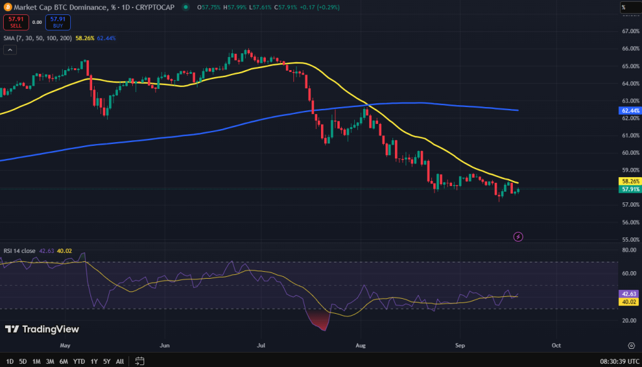This screenshot has height=367, width=642.
Task: Click the orange Bitcoin symbol icon
Action: point(8,7)
